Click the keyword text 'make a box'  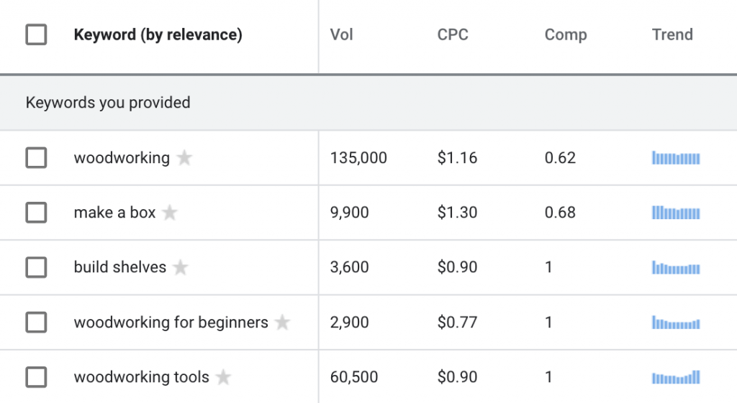coord(114,213)
